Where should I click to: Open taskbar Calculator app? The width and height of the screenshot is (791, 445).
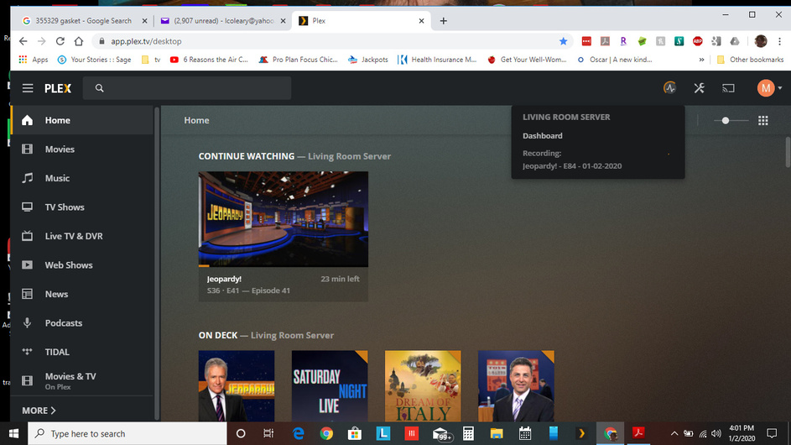coord(468,433)
